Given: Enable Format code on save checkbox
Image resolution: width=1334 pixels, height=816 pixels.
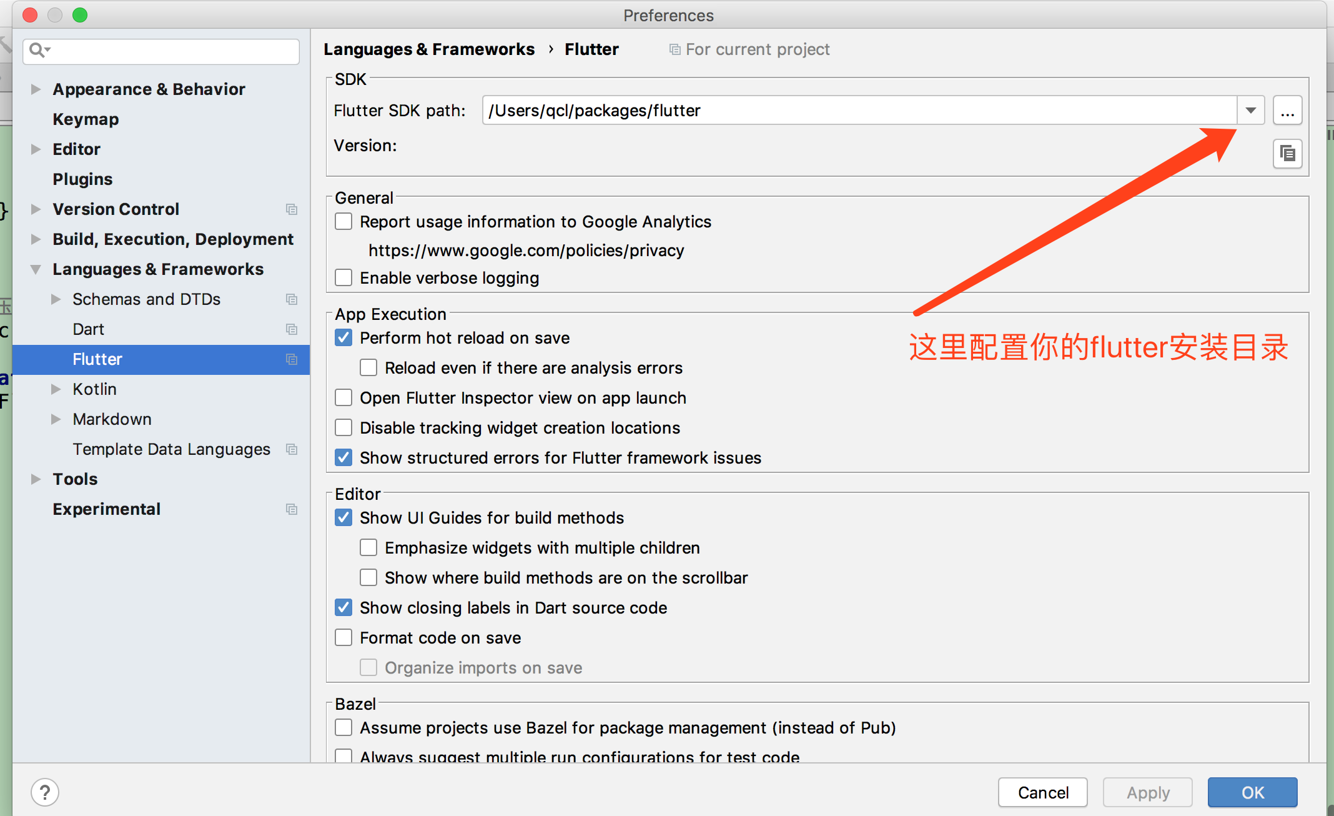Looking at the screenshot, I should (343, 638).
